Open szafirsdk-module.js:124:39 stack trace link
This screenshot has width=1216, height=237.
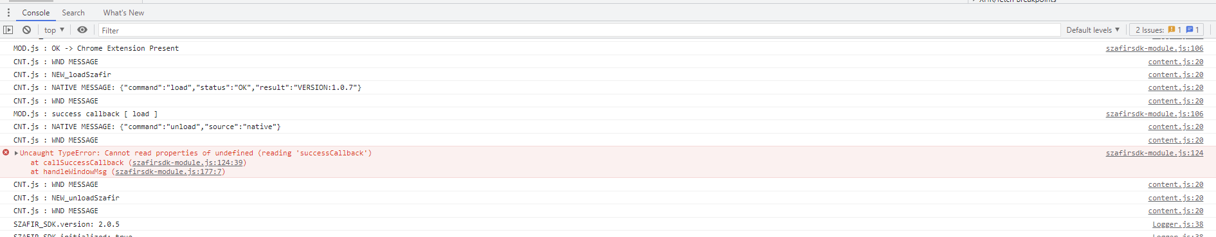click(x=188, y=163)
